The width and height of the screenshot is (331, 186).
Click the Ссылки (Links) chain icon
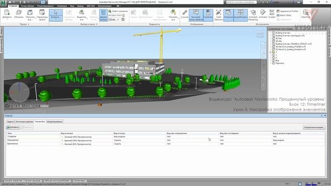tap(185, 14)
